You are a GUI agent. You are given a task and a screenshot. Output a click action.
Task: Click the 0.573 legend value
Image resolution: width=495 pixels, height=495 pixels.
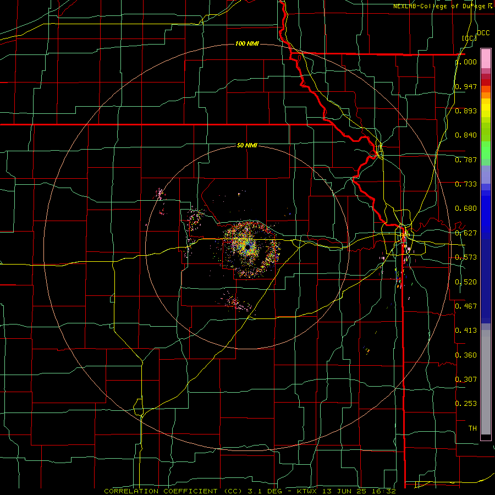(466, 257)
